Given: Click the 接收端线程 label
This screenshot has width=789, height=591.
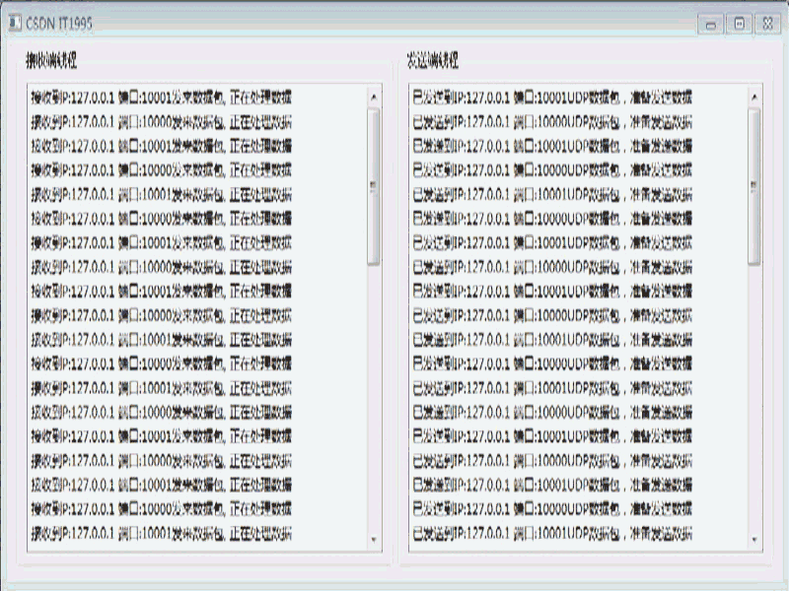Looking at the screenshot, I should point(51,60).
